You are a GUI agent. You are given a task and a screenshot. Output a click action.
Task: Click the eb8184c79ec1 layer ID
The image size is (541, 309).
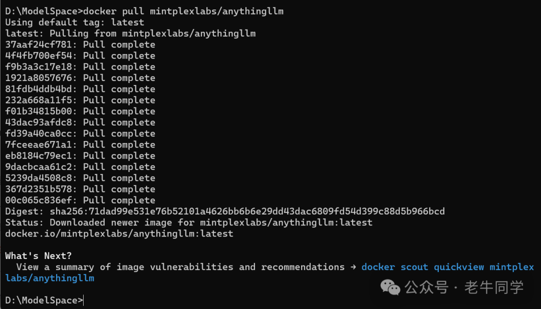(38, 155)
